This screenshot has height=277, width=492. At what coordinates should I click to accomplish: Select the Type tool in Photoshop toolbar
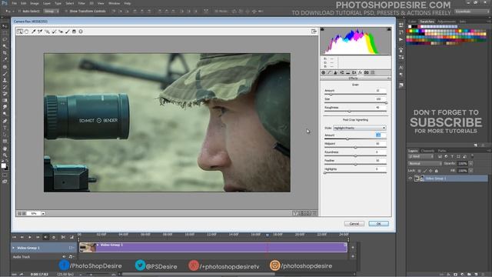[5, 128]
